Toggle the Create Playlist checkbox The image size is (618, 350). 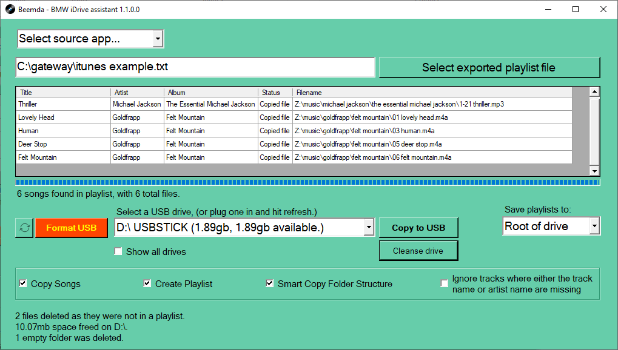(147, 283)
